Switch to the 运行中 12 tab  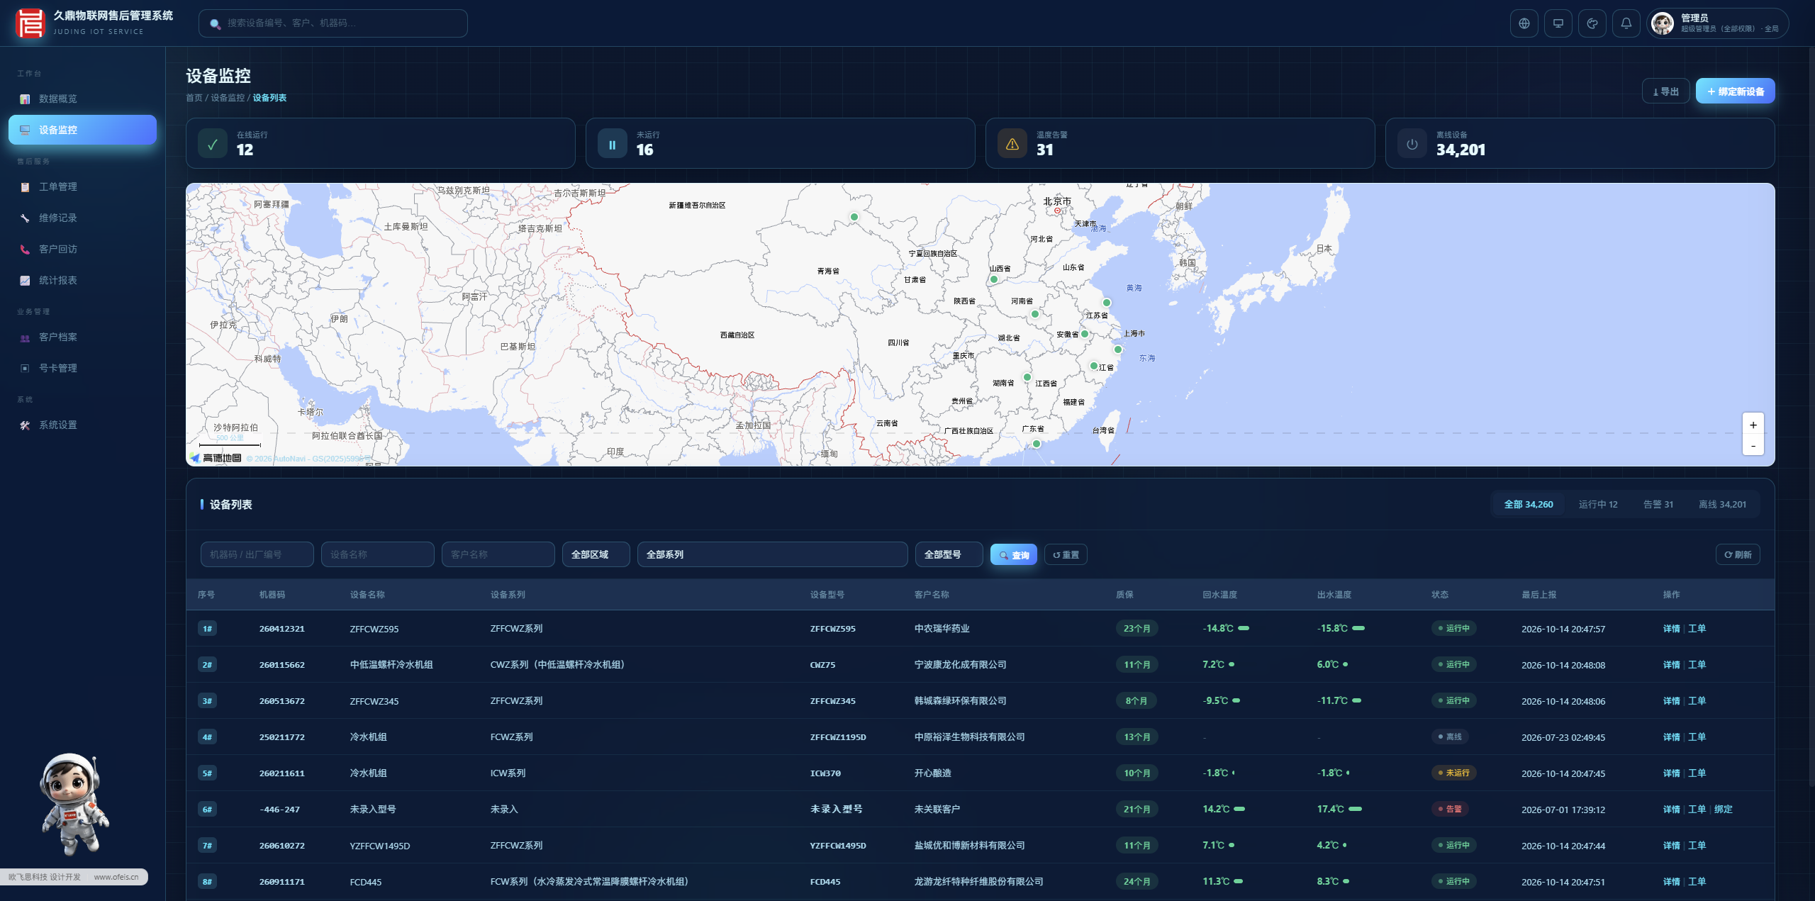coord(1597,504)
